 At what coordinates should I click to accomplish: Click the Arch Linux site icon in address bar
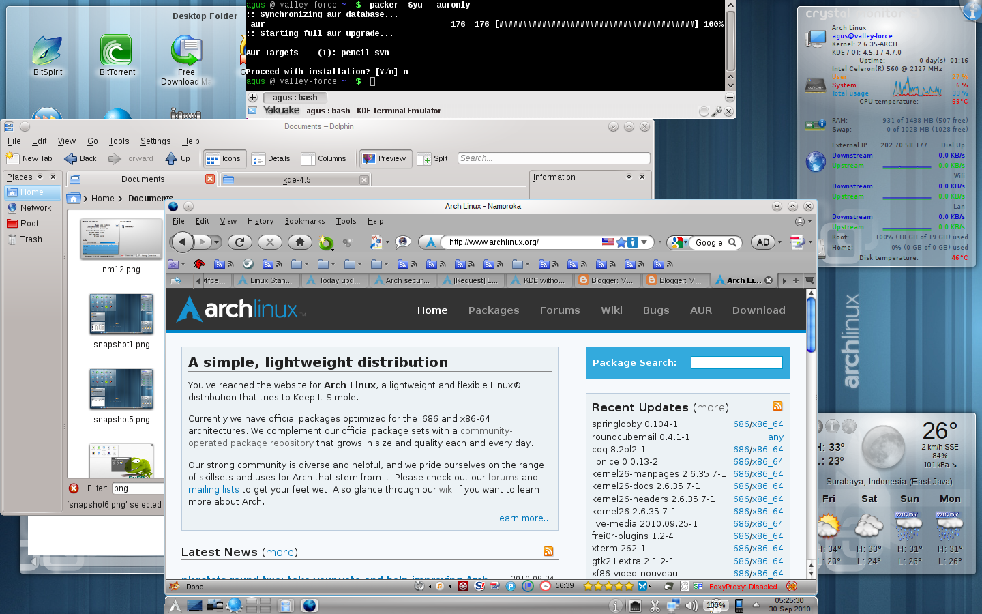431,242
